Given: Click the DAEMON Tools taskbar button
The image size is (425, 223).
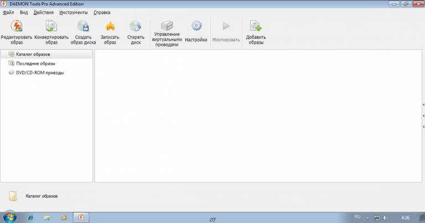Looking at the screenshot, I should [x=81, y=217].
